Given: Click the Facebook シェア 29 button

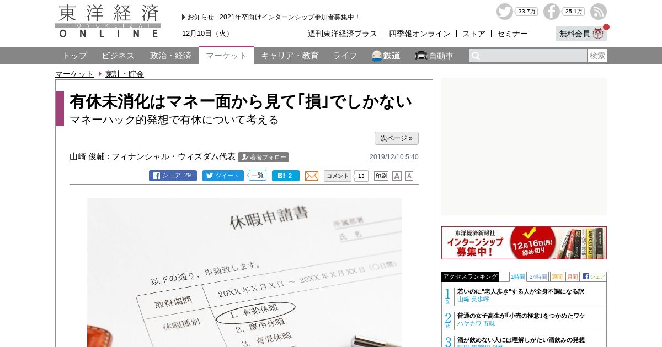Looking at the screenshot, I should pos(173,176).
